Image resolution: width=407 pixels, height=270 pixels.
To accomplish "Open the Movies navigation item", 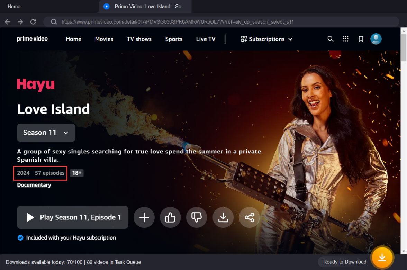I will [104, 39].
